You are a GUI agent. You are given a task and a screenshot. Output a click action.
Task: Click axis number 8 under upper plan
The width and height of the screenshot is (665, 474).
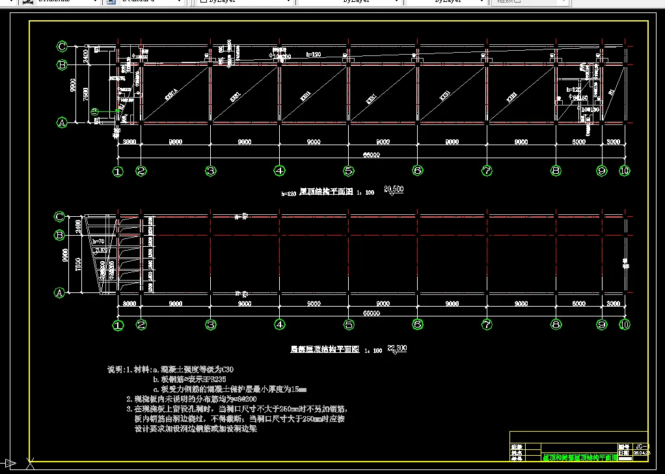556,171
